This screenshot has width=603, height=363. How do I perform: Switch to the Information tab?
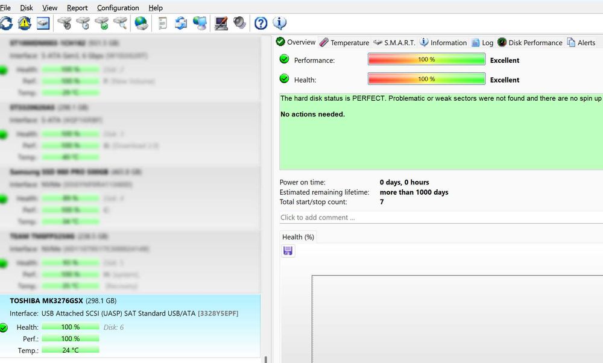[x=443, y=43]
